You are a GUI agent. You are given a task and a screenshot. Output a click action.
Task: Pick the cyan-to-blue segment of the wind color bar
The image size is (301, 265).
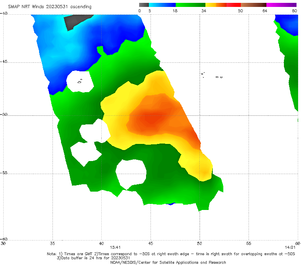point(162,5)
